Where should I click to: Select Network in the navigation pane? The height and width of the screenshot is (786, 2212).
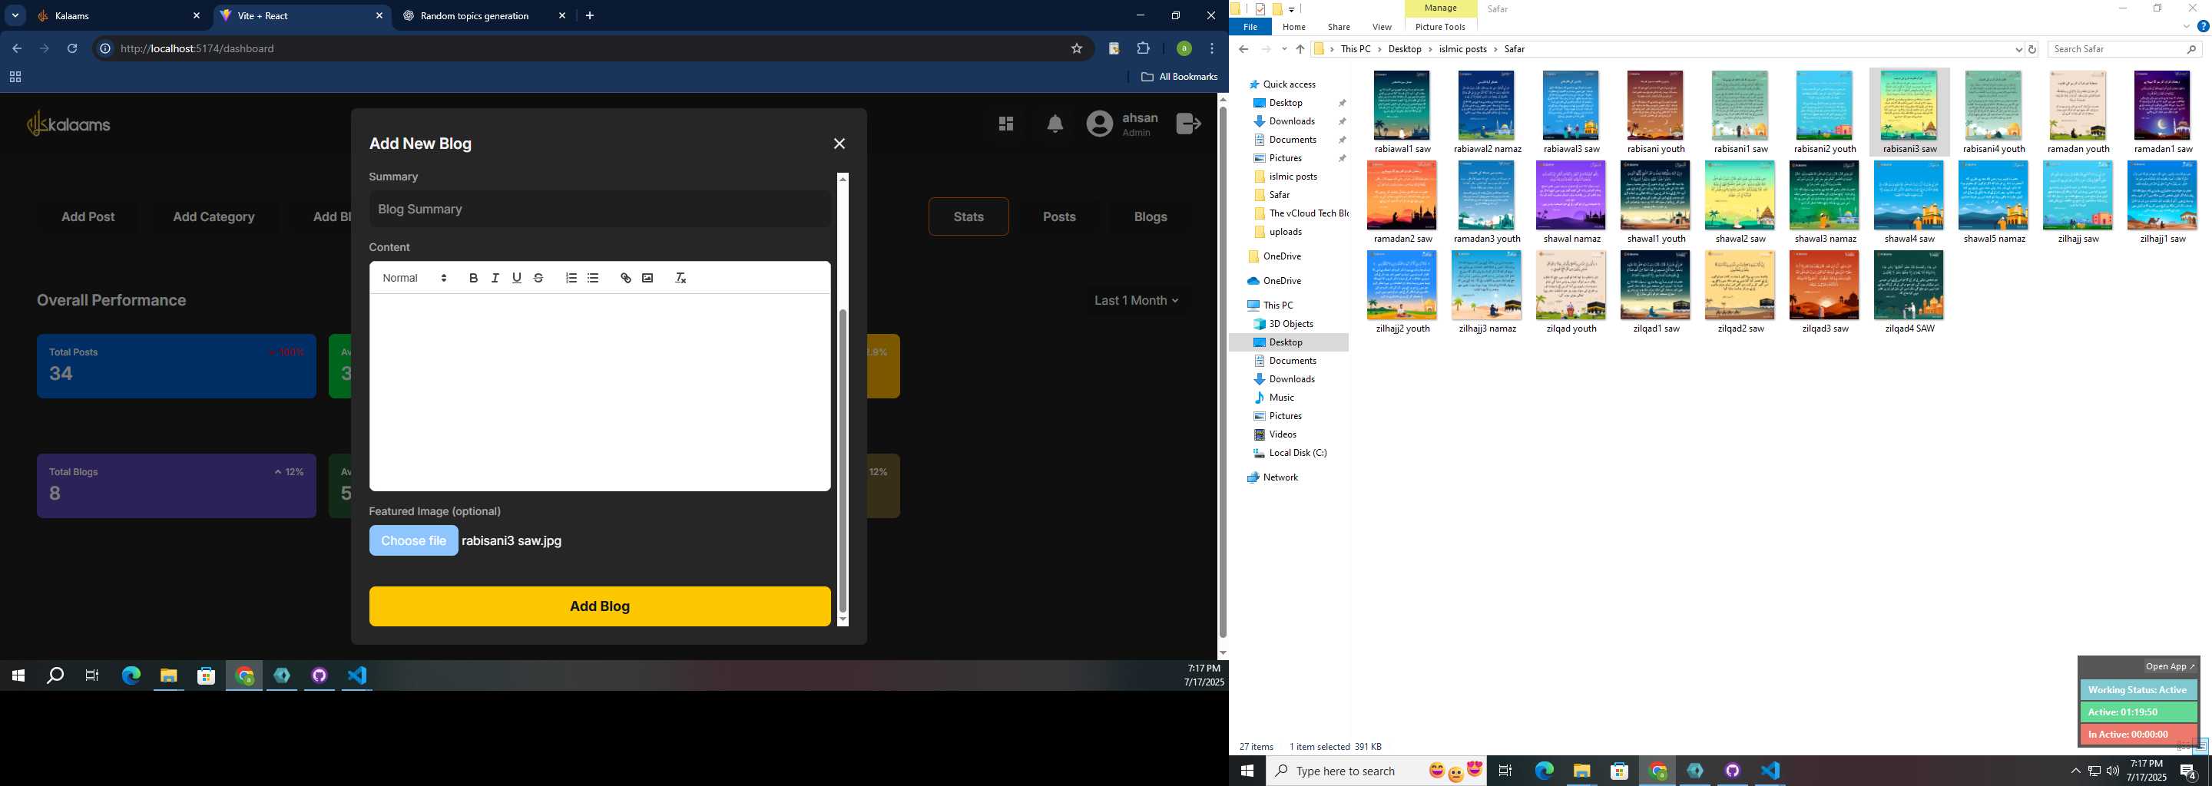[1280, 478]
